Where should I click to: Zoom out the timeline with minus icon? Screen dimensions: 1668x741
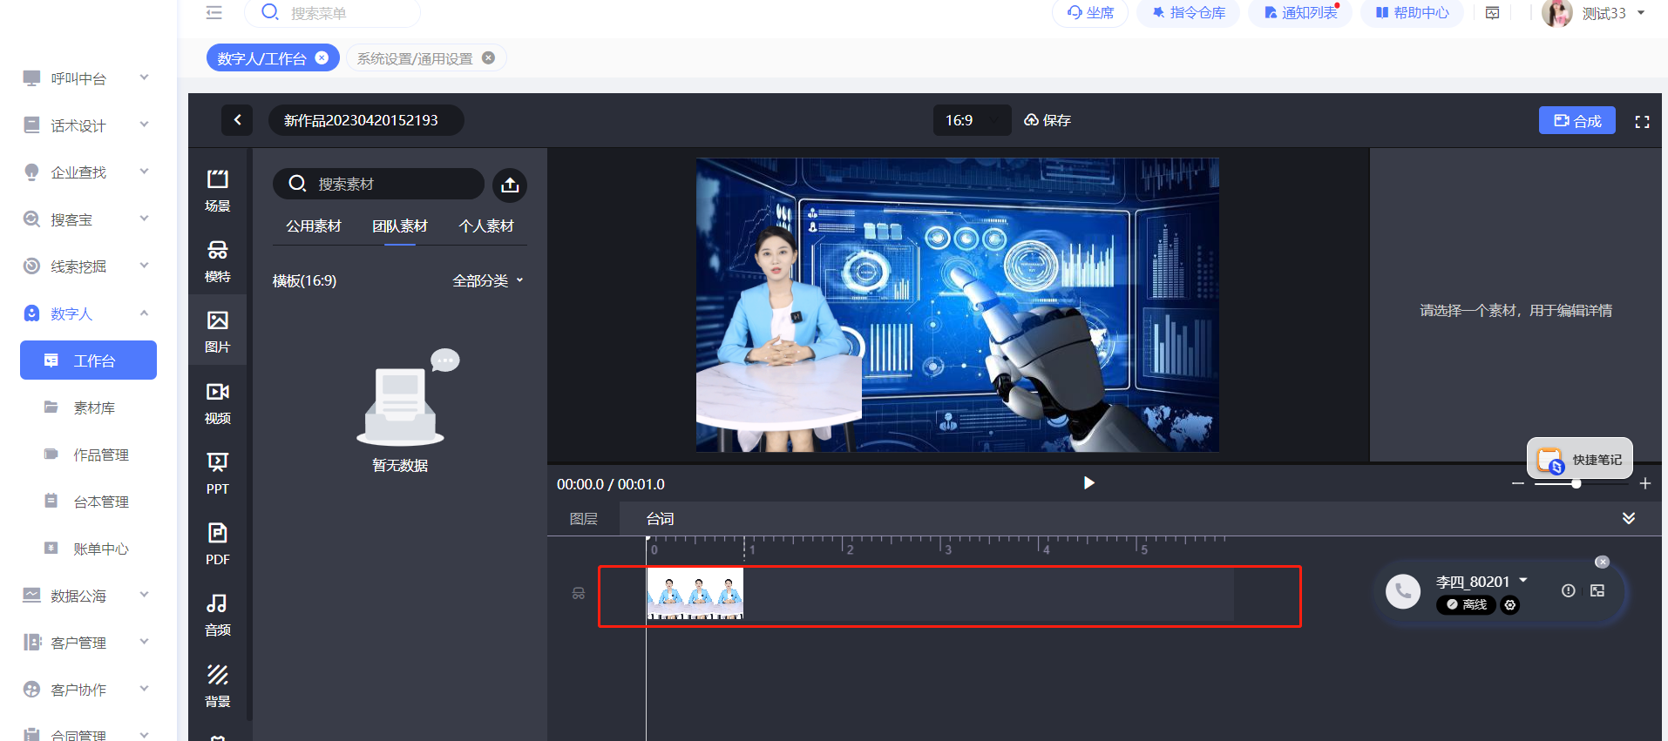[1518, 483]
